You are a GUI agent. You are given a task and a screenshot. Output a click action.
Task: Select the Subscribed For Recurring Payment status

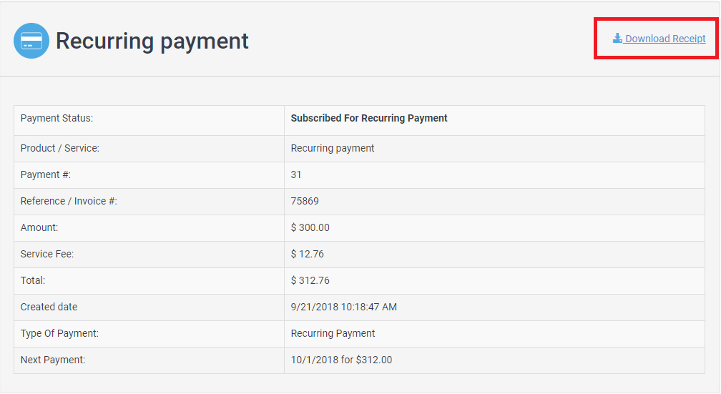pyautogui.click(x=369, y=118)
